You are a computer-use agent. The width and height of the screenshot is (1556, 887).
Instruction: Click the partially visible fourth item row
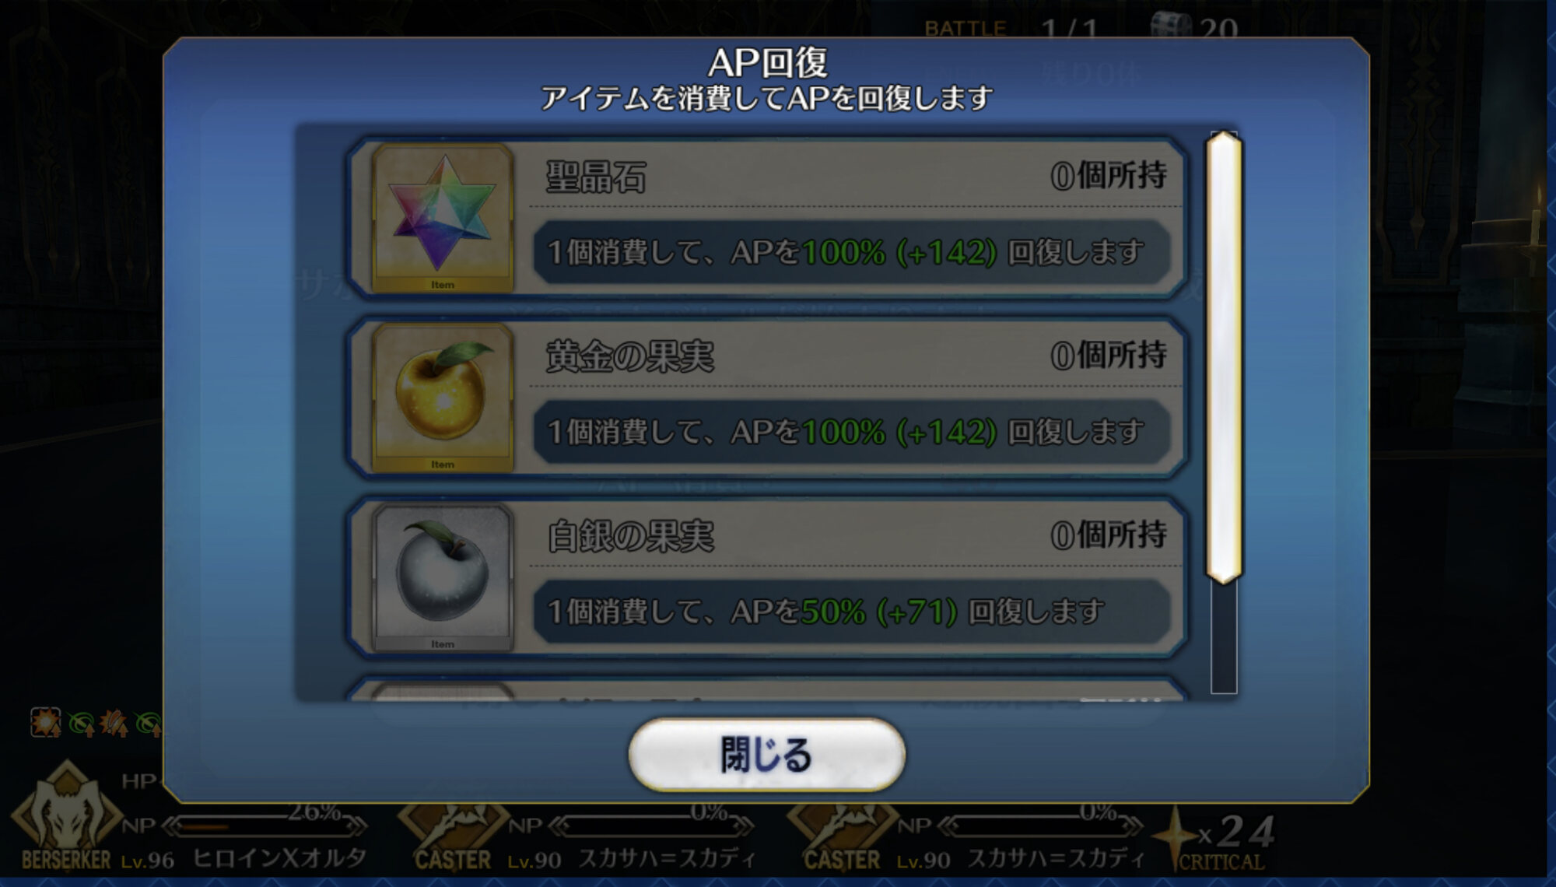(767, 689)
